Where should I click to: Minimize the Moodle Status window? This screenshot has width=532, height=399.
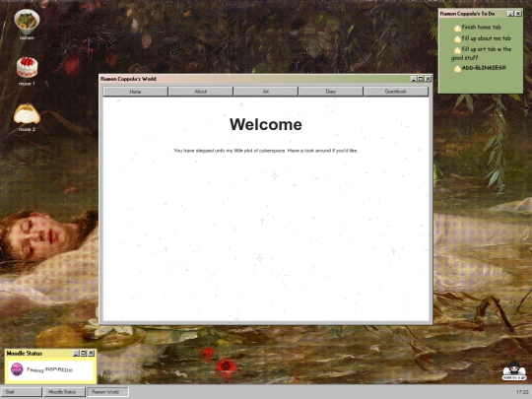point(76,354)
